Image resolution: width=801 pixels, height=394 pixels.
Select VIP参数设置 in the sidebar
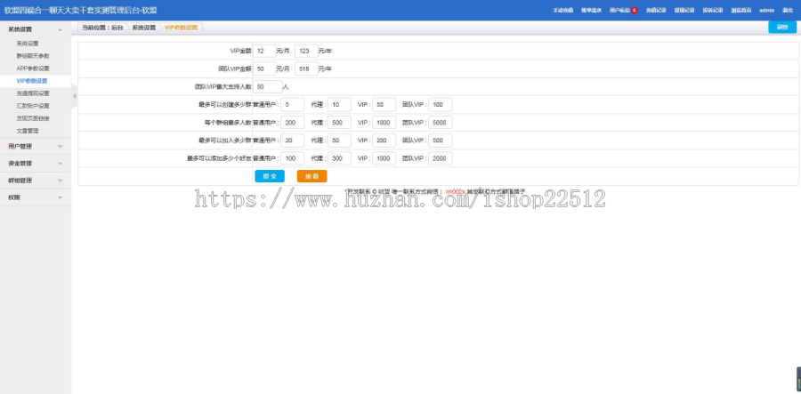pos(32,81)
